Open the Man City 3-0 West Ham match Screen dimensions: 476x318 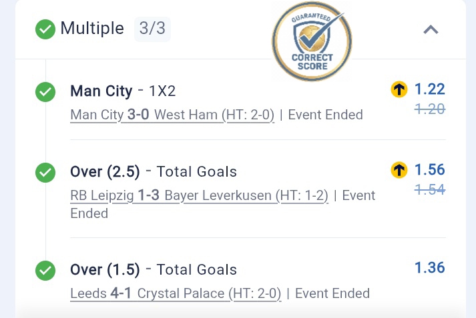click(172, 115)
